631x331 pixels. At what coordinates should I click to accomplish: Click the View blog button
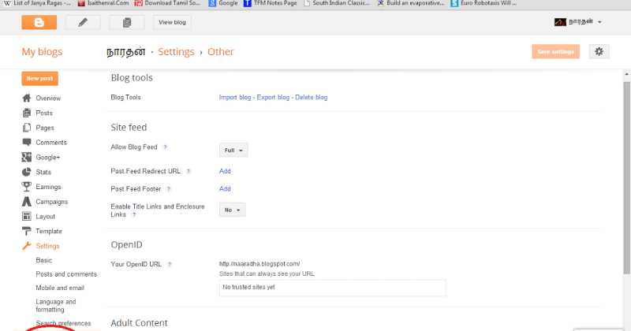[175, 22]
